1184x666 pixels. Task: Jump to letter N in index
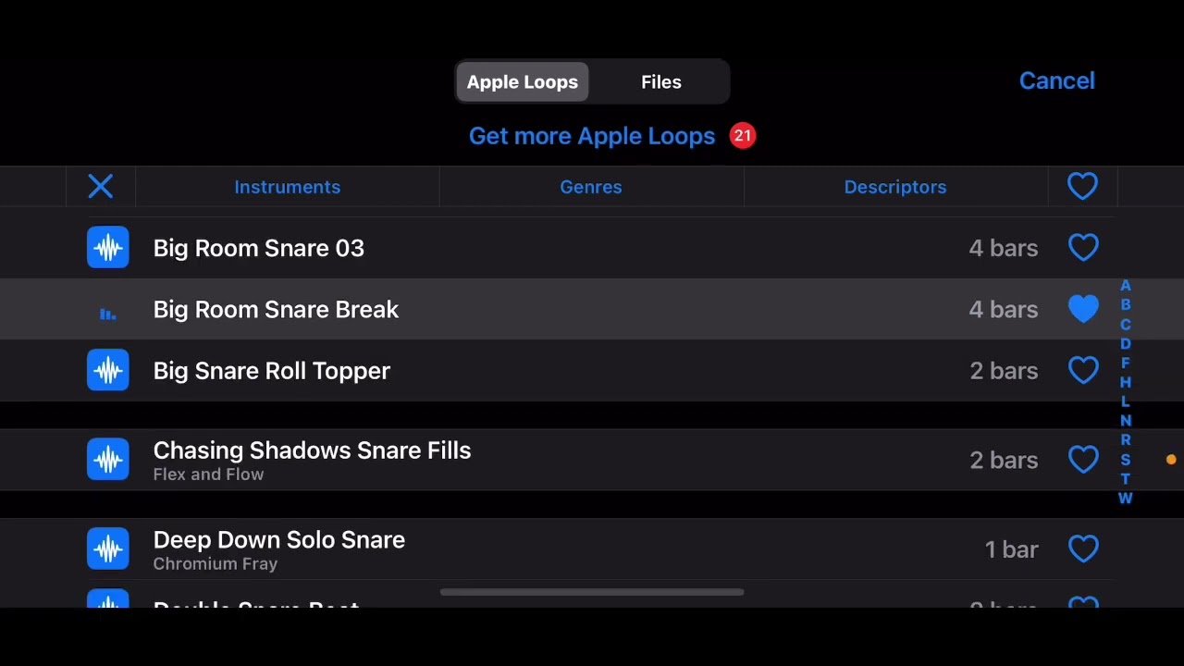(x=1126, y=421)
